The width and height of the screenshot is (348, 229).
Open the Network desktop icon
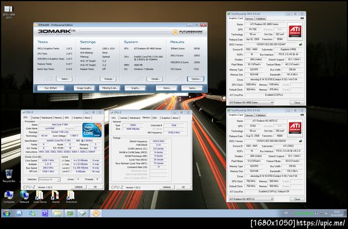pos(24,197)
